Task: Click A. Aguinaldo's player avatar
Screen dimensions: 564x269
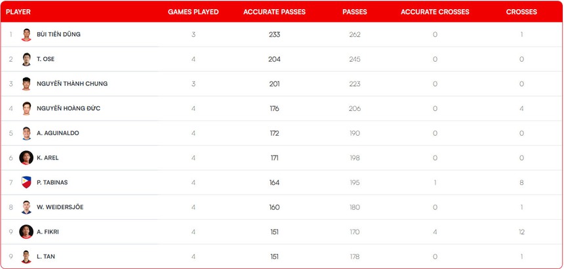Action: pos(26,133)
